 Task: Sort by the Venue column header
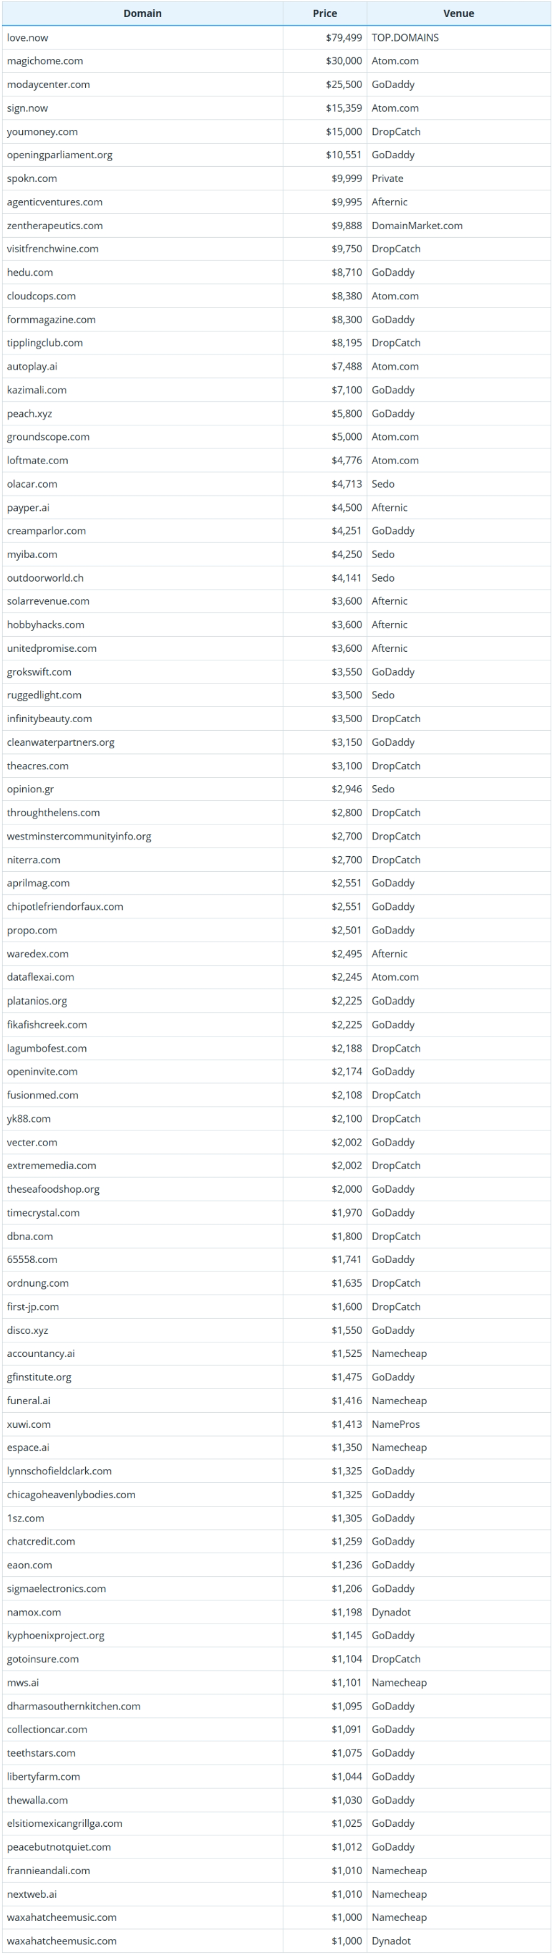[x=458, y=14]
